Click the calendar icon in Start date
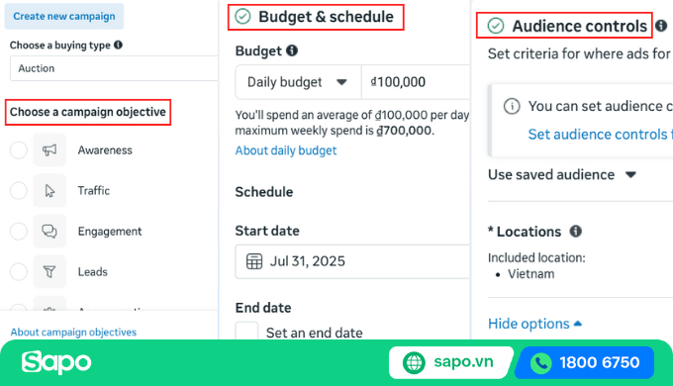 coord(253,261)
